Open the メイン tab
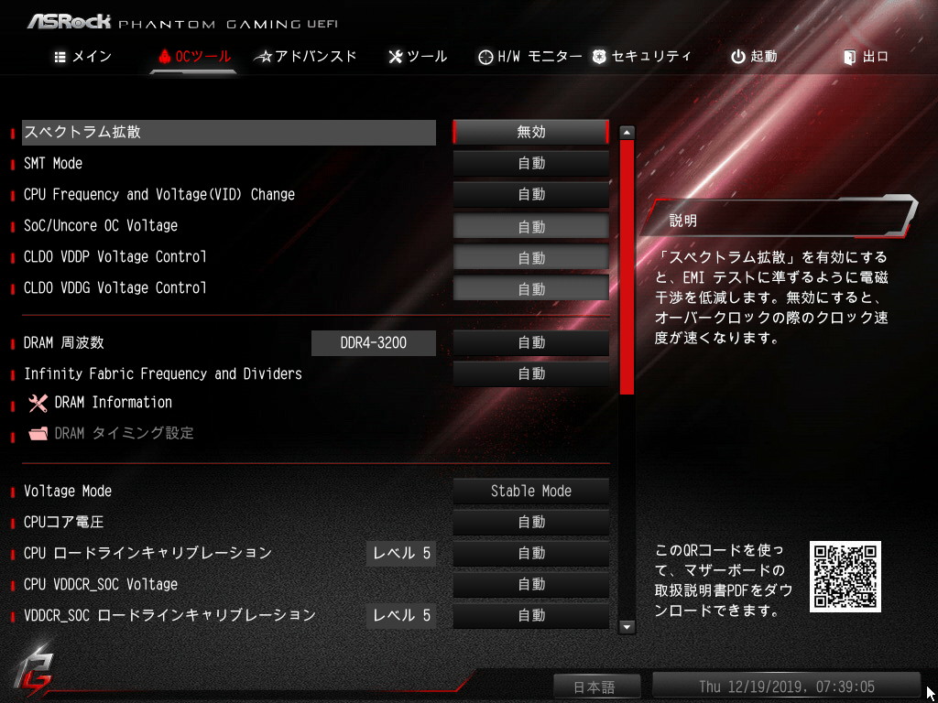938x703 pixels. [83, 57]
